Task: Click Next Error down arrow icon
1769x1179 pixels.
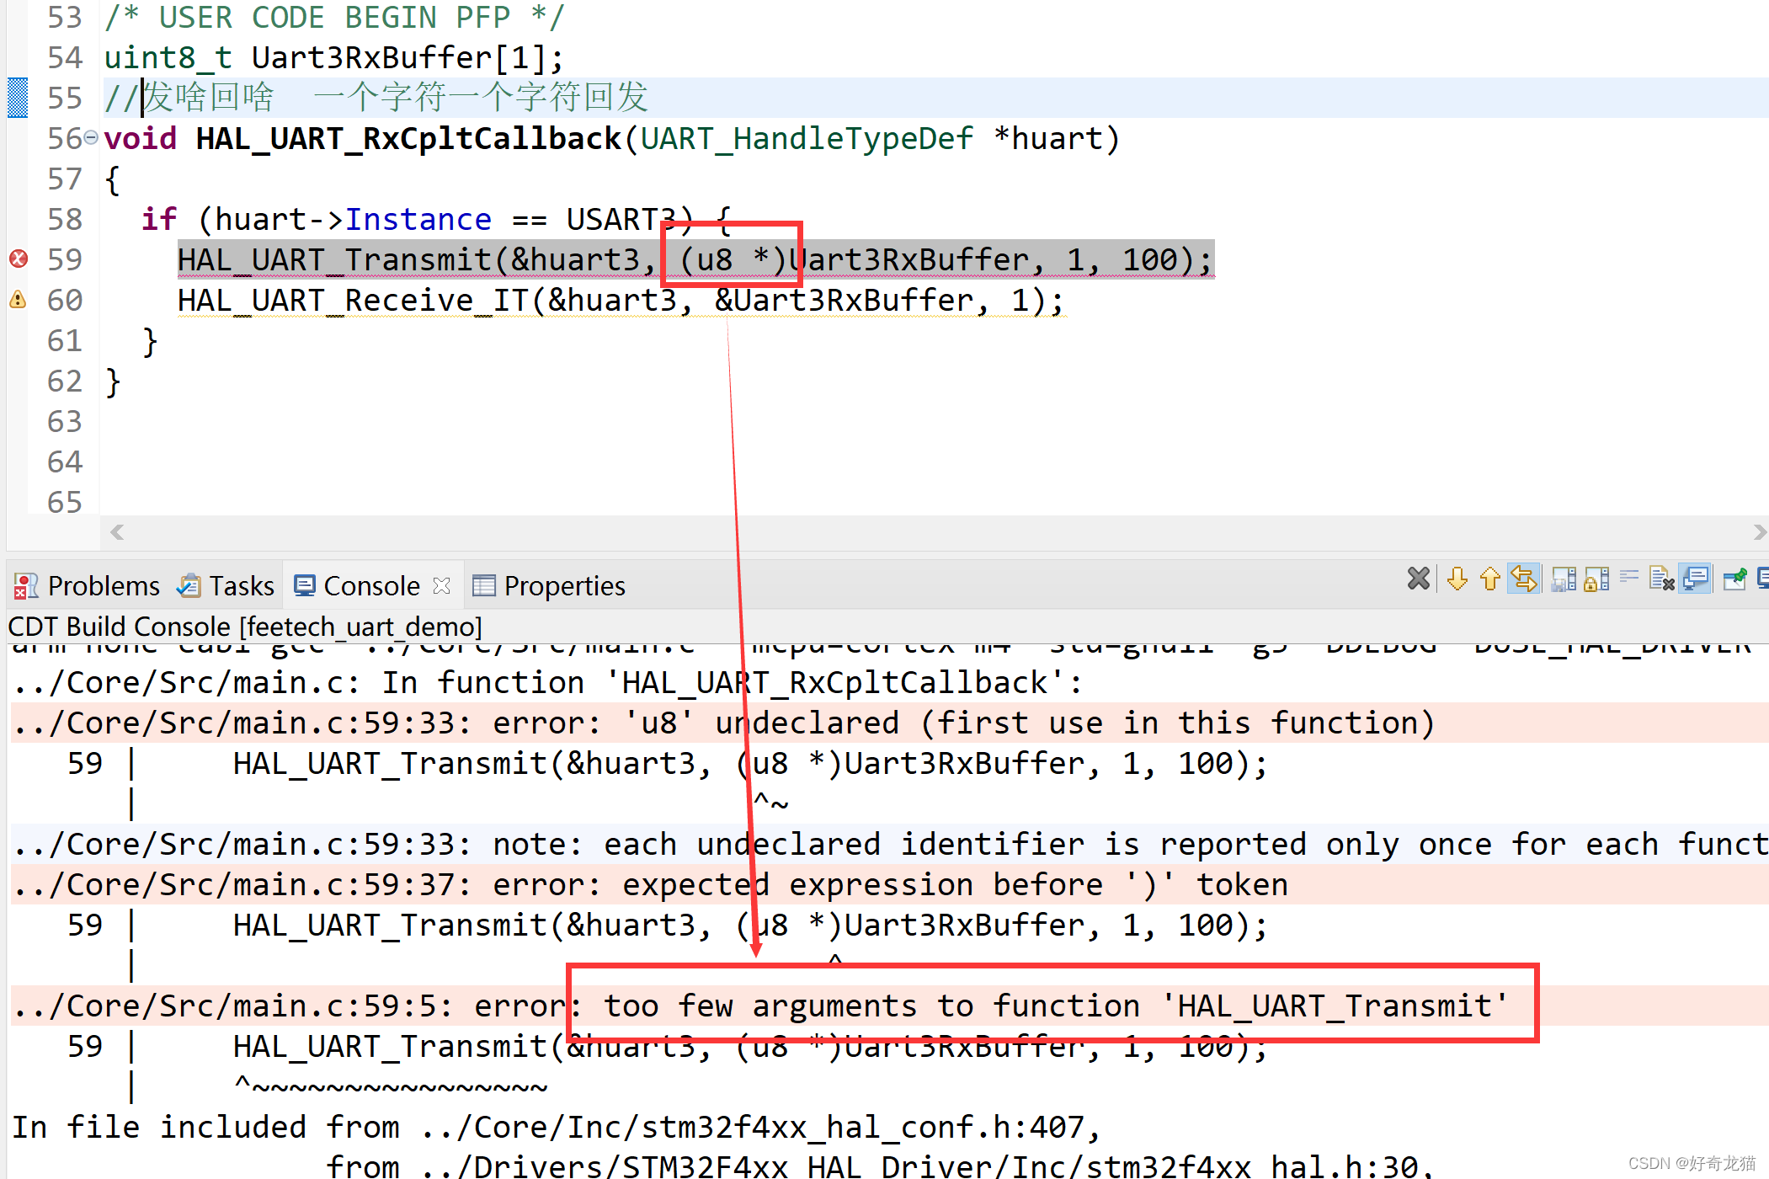Action: [x=1457, y=579]
